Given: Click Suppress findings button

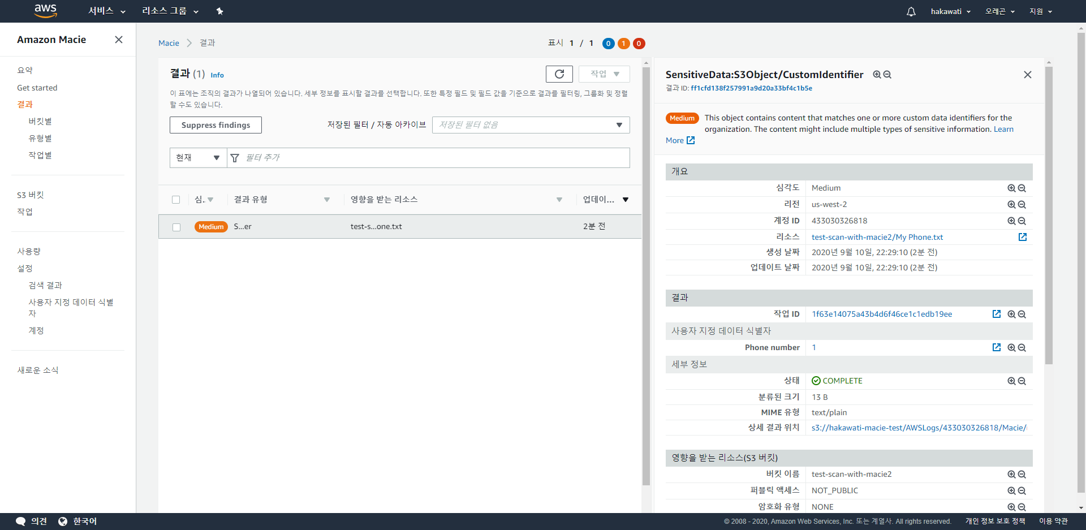Looking at the screenshot, I should tap(216, 125).
